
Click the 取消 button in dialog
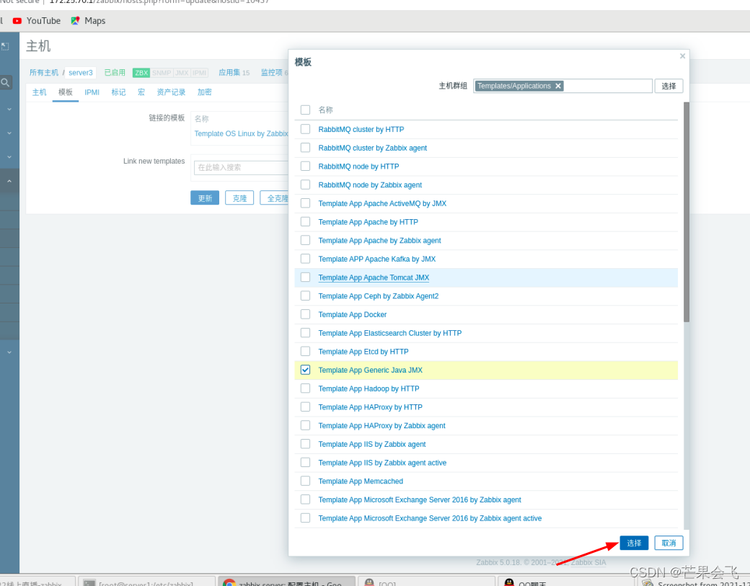(x=669, y=543)
